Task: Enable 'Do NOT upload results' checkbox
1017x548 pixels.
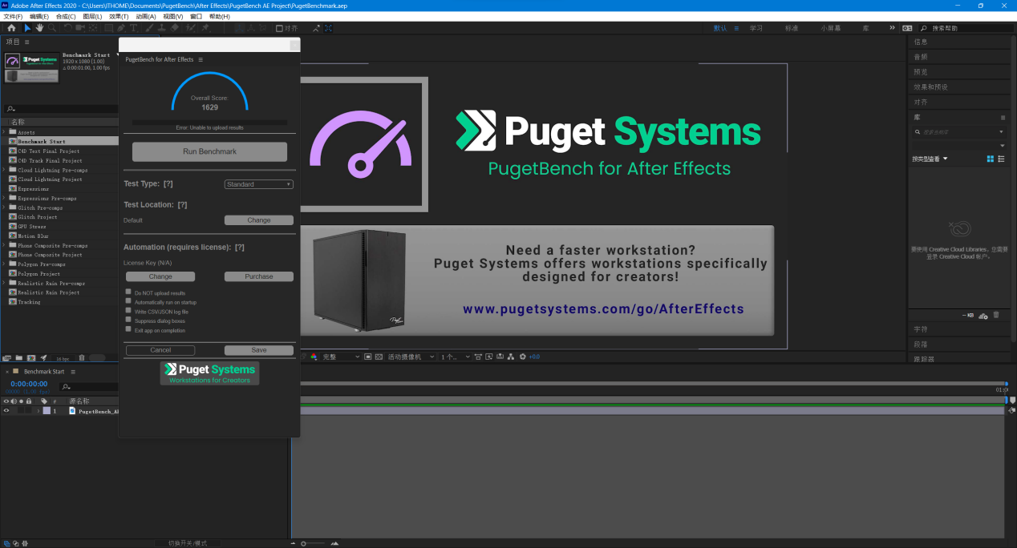Action: coord(128,292)
